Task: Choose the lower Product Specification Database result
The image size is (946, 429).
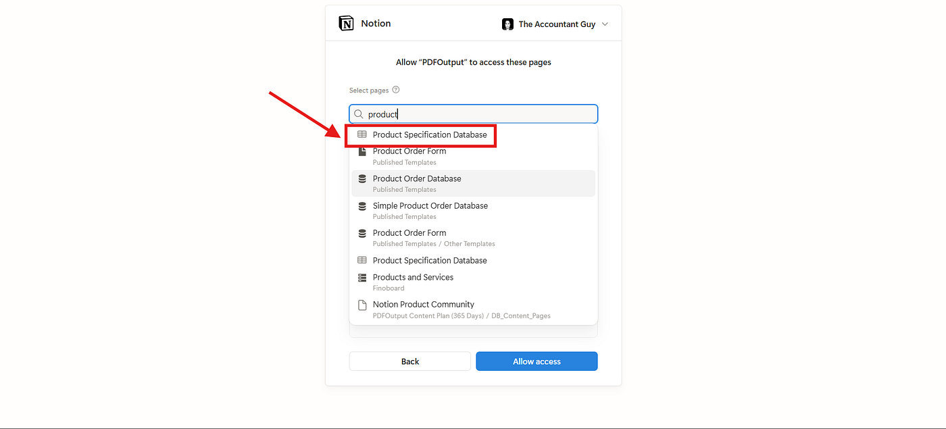Action: (x=473, y=260)
